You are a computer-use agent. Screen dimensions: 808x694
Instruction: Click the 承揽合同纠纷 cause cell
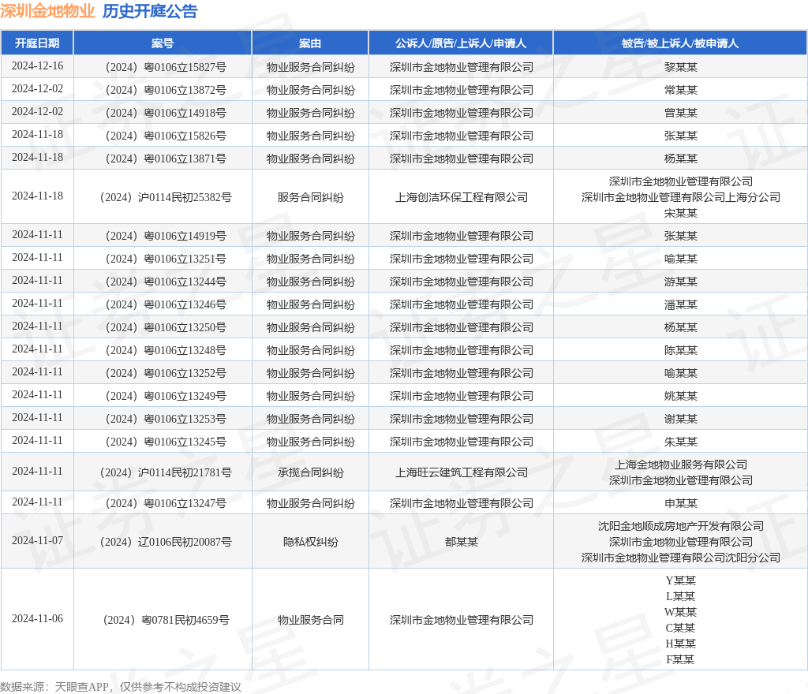(310, 472)
